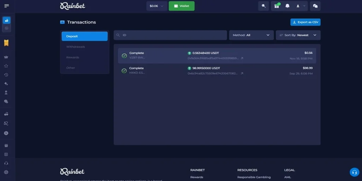Select the Other tab
The image size is (362, 181).
point(71,68)
